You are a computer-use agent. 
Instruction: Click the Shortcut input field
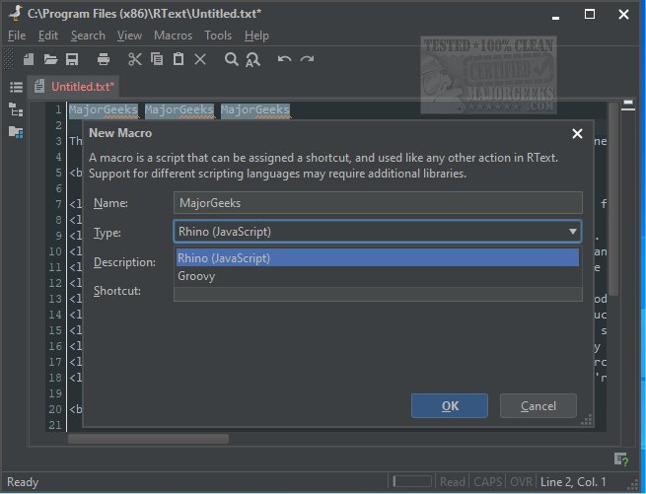tap(378, 294)
